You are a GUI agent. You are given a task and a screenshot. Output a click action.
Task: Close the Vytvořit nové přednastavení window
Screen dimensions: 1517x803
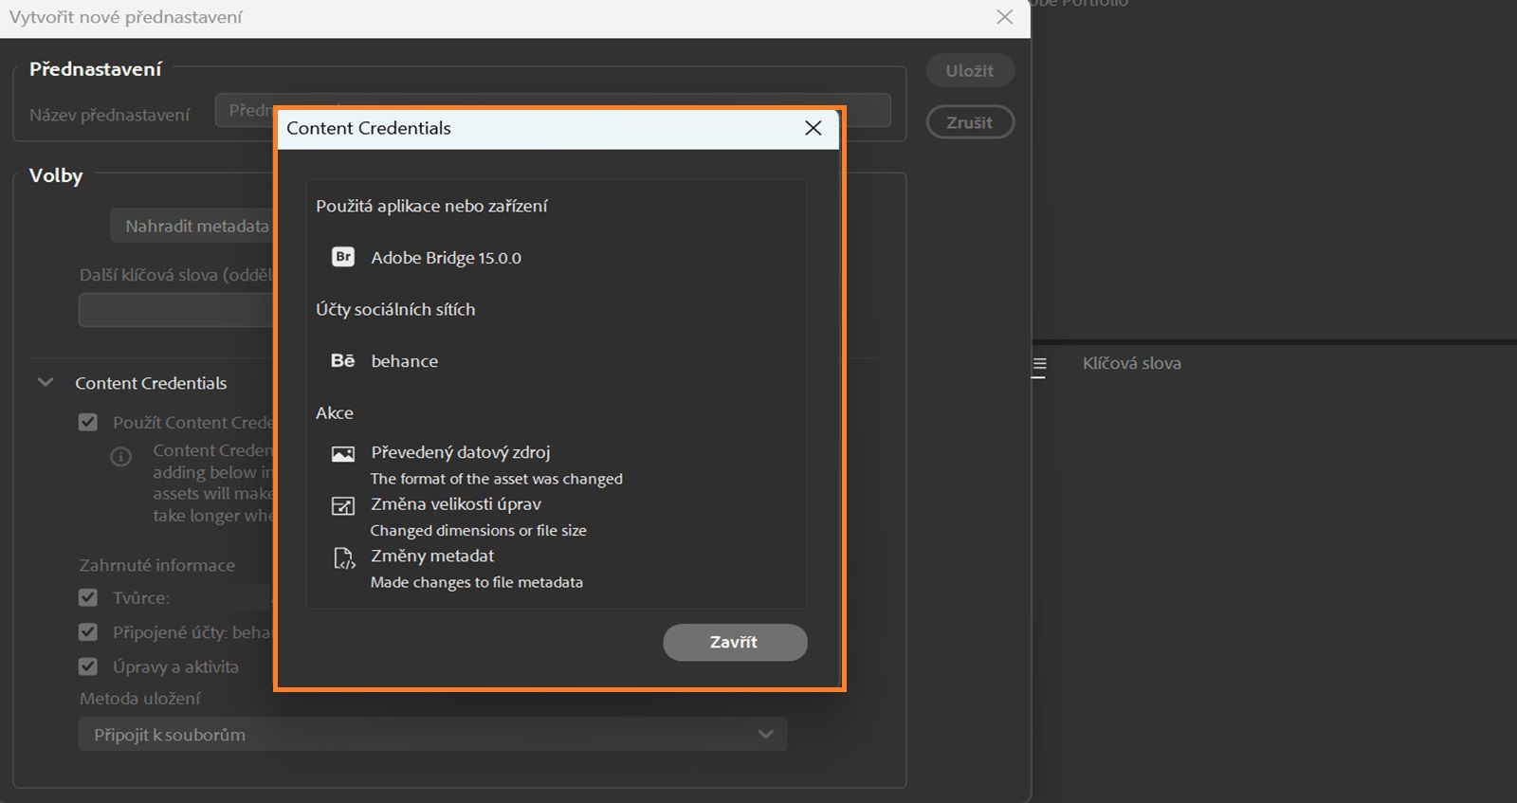[1005, 17]
